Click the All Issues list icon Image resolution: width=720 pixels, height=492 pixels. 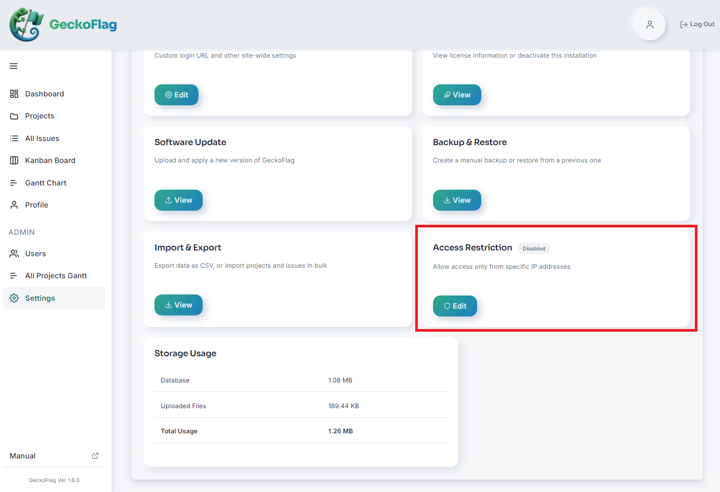[14, 138]
